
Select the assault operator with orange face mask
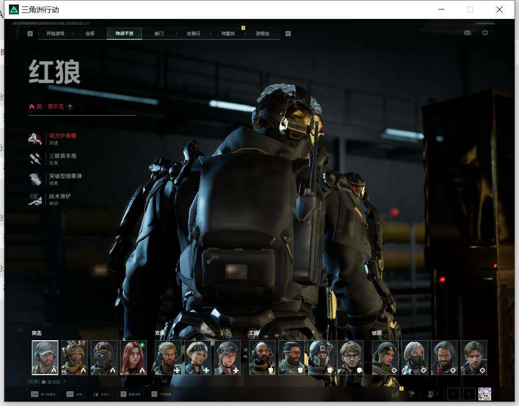tap(75, 358)
